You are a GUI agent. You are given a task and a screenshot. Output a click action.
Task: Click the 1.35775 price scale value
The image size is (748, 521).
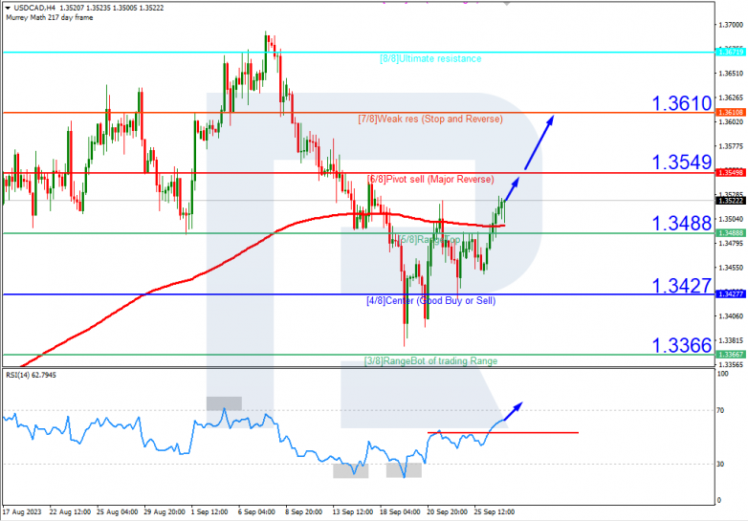(x=731, y=146)
